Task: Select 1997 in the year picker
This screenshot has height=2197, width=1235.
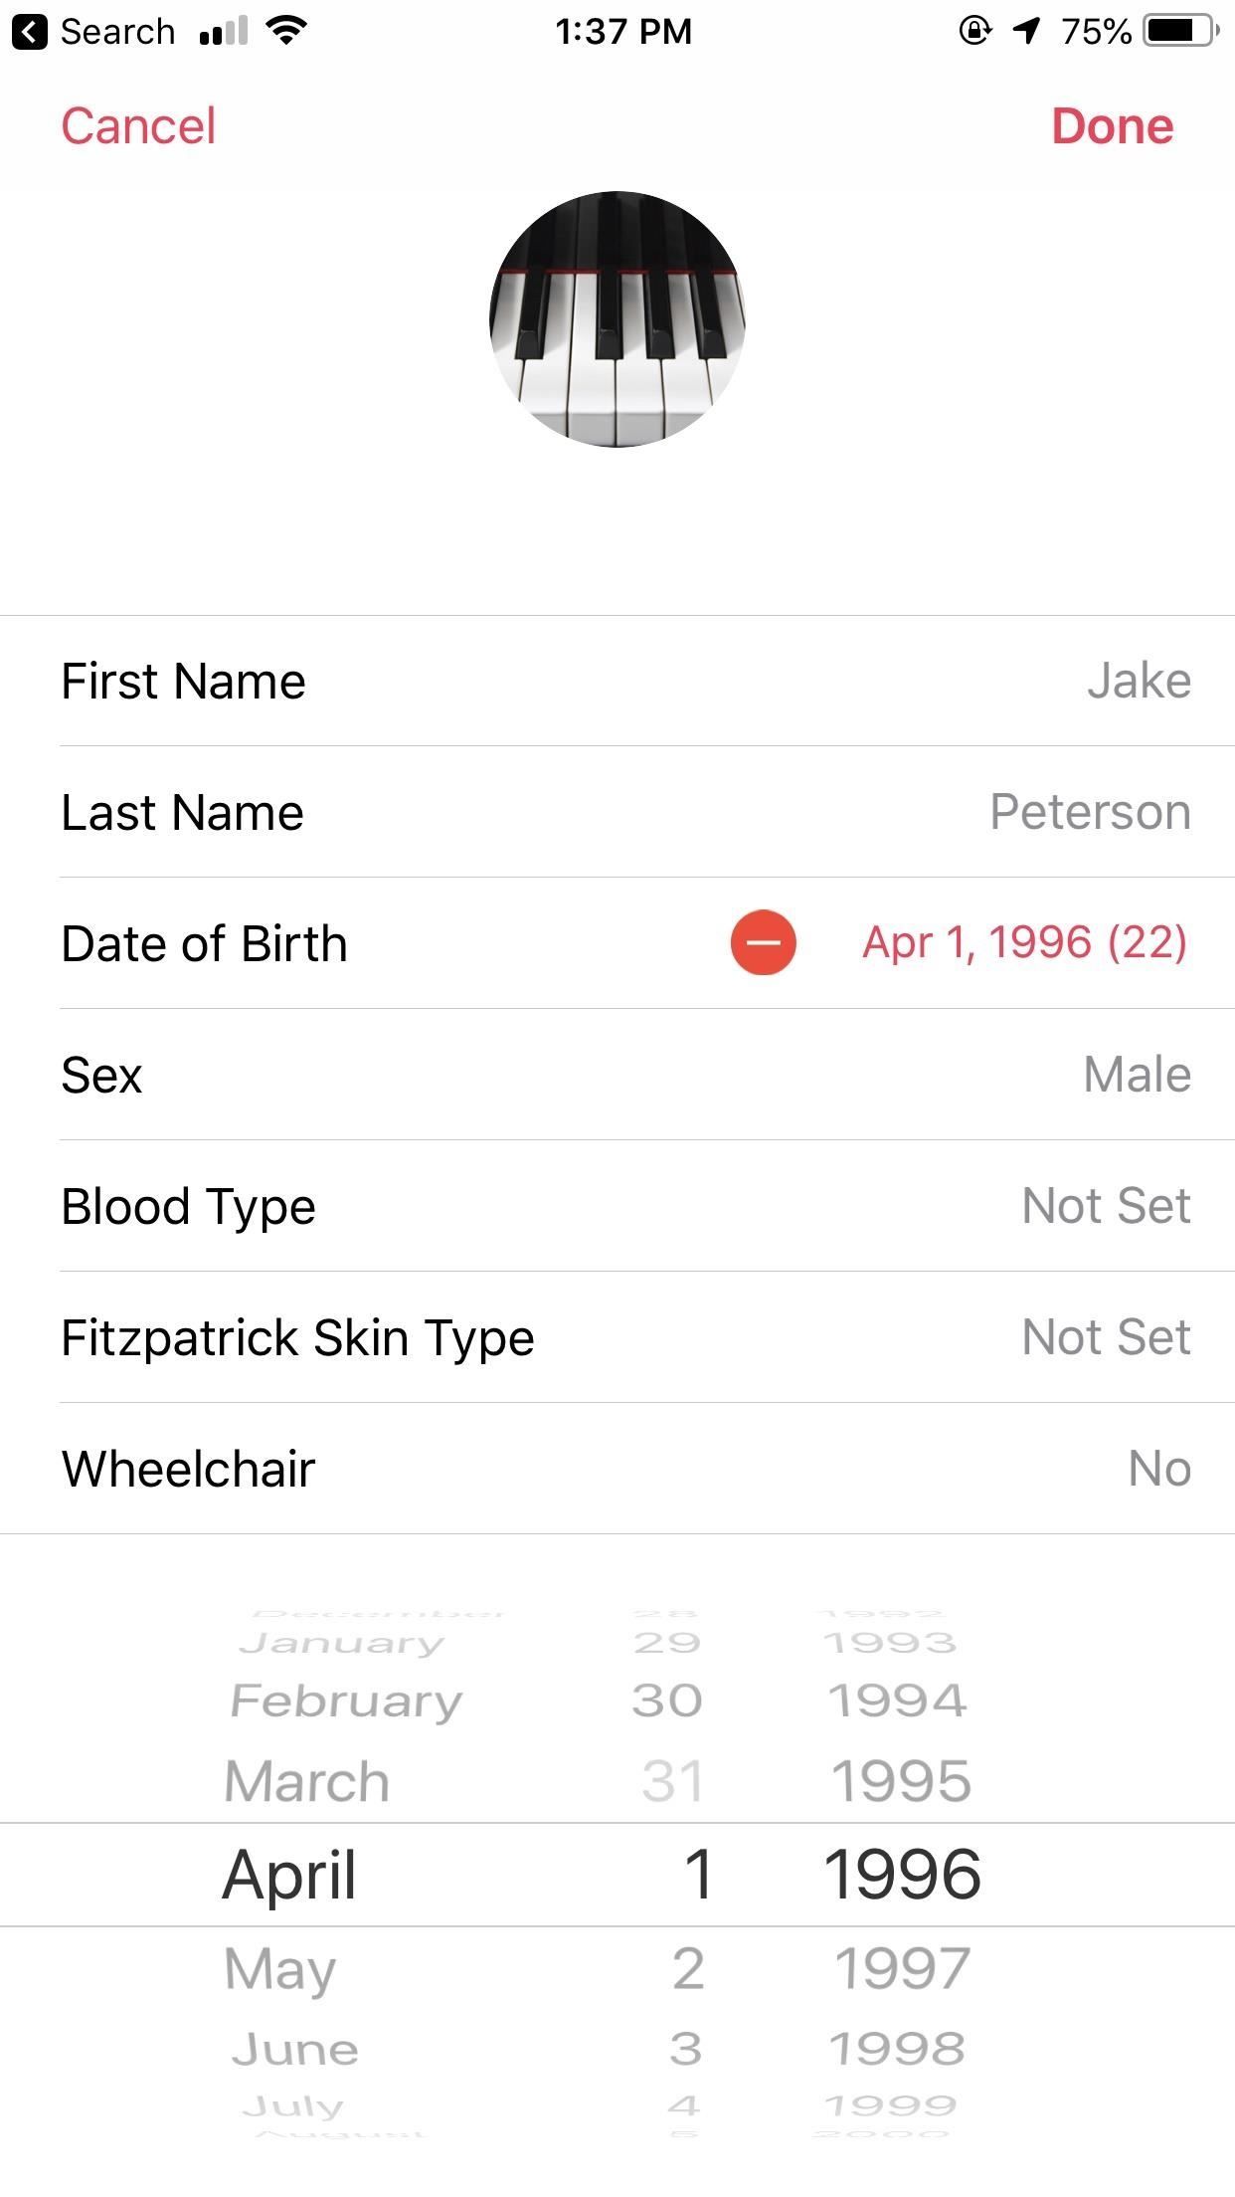Action: point(902,1968)
